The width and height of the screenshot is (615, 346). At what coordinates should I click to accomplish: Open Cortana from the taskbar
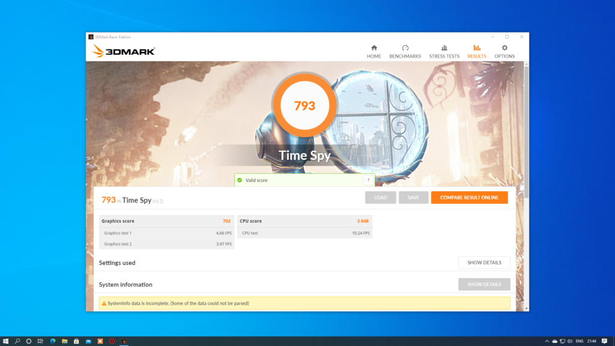point(29,341)
